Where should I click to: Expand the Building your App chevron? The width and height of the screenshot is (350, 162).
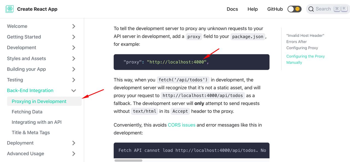coord(74,69)
